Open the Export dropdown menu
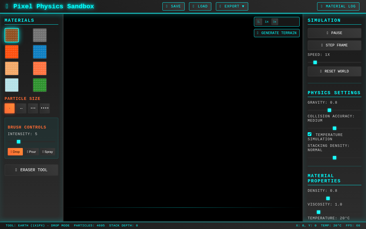366x229 pixels. click(232, 6)
